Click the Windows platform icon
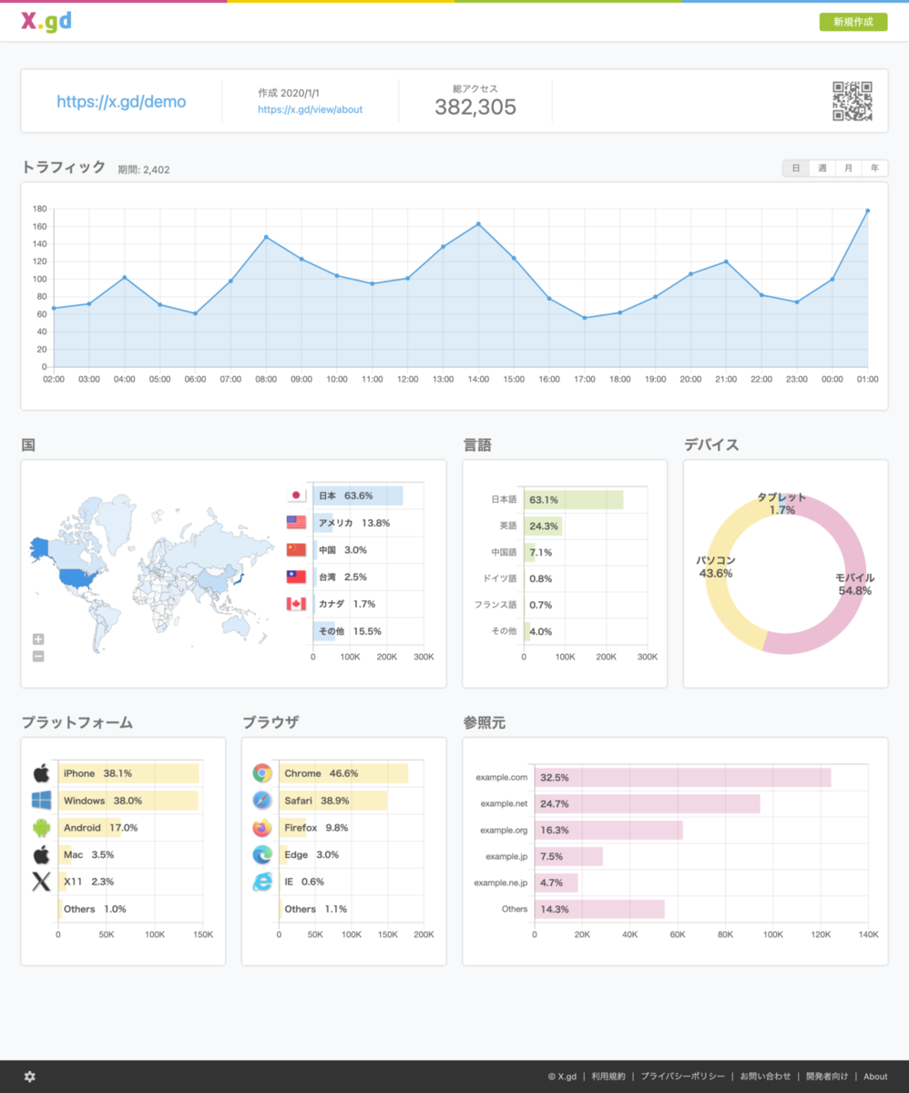909x1093 pixels. [41, 801]
